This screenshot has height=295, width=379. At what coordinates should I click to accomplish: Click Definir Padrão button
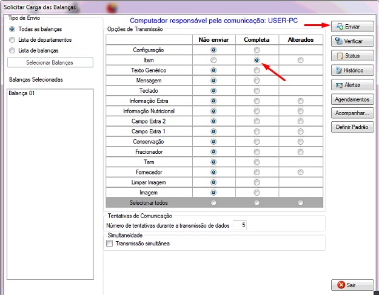(x=352, y=127)
